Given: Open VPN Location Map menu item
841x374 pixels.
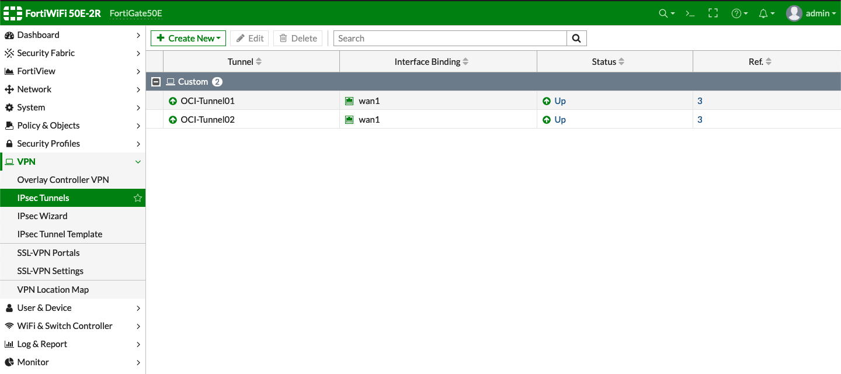Looking at the screenshot, I should (53, 290).
